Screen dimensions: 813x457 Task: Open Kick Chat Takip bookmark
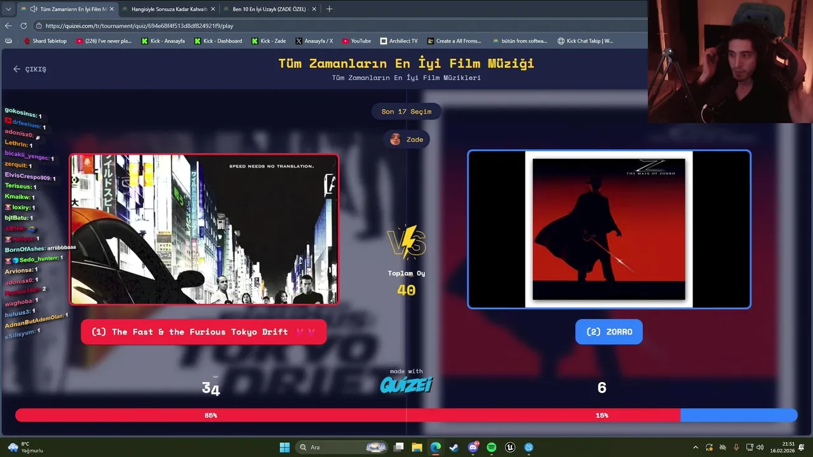585,41
